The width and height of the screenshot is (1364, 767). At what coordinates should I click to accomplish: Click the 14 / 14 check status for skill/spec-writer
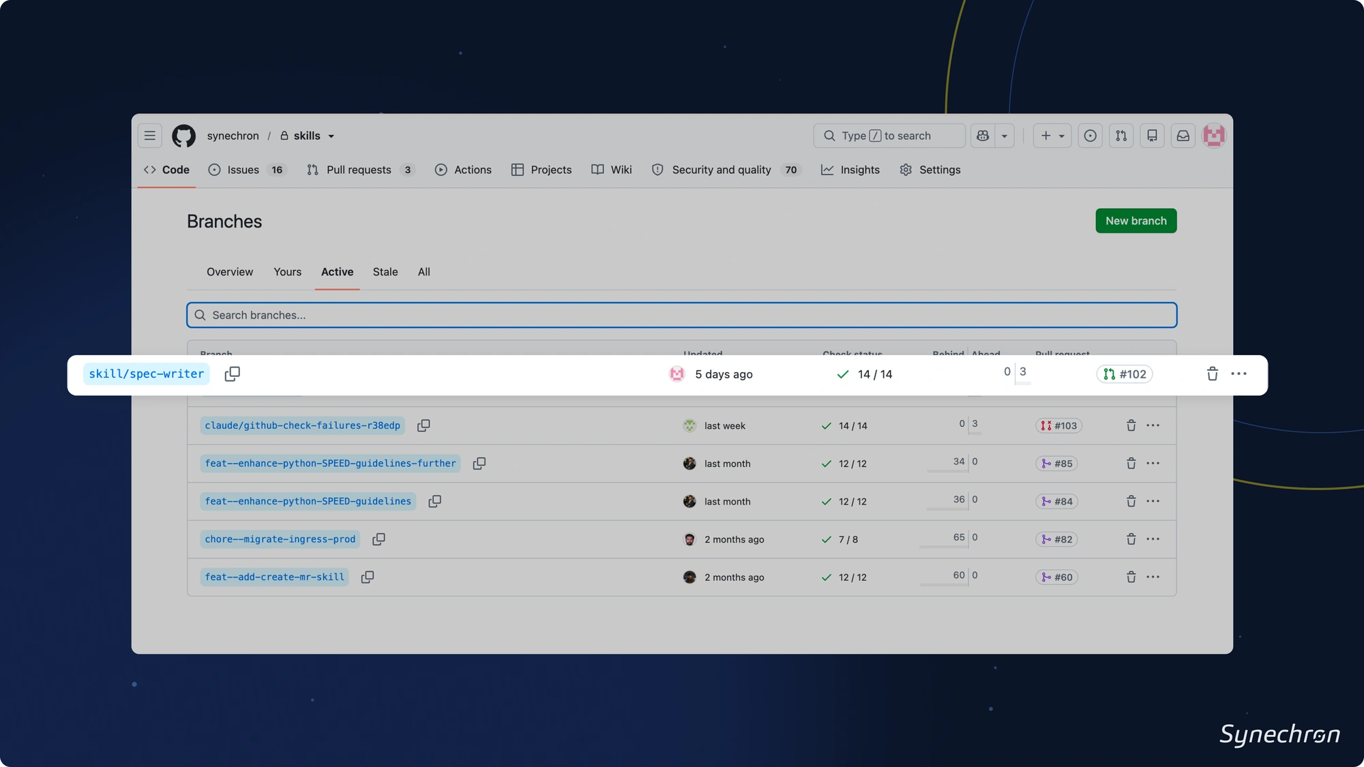(x=865, y=374)
